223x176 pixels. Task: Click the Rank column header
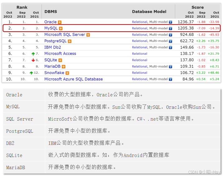coord(22,7)
